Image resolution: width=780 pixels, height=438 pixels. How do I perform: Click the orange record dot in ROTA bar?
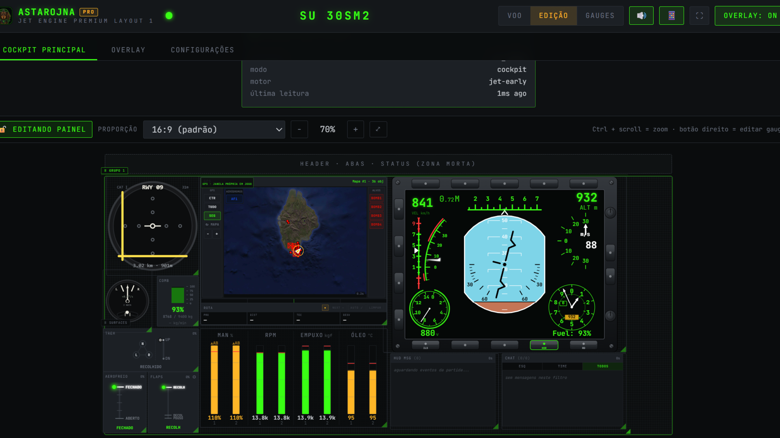tap(325, 308)
